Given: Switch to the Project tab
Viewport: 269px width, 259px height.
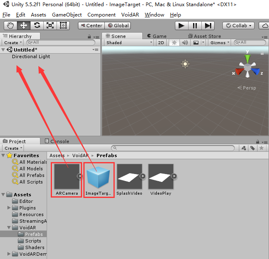Looking at the screenshot, I should point(20,141).
